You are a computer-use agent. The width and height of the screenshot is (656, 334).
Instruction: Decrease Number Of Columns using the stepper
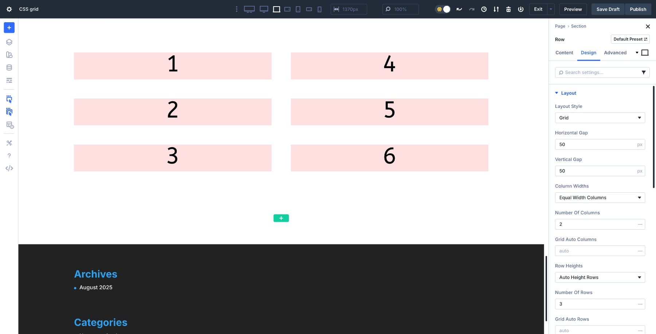pos(640,224)
